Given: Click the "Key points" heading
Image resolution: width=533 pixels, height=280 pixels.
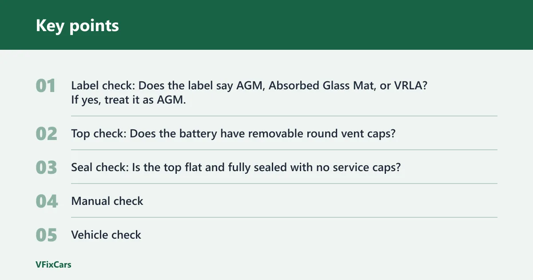Looking at the screenshot, I should click(77, 25).
